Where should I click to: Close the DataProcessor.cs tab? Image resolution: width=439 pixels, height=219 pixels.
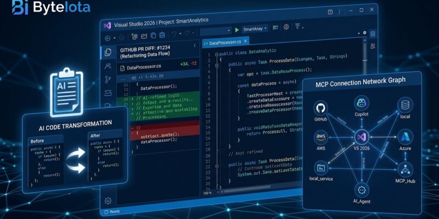click(245, 42)
